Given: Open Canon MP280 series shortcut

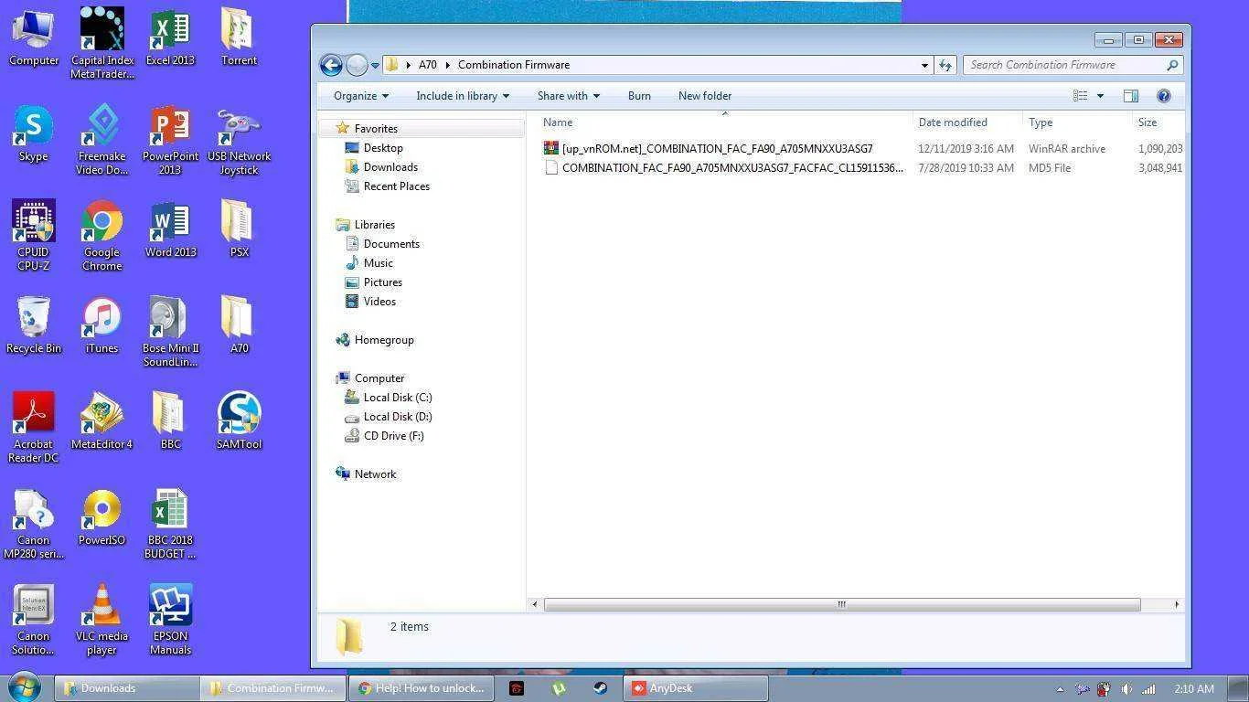Looking at the screenshot, I should 34,523.
